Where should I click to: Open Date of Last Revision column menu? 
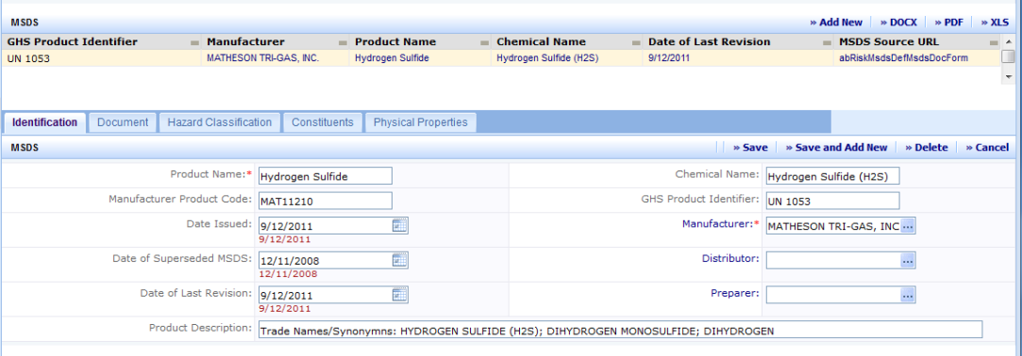click(830, 42)
